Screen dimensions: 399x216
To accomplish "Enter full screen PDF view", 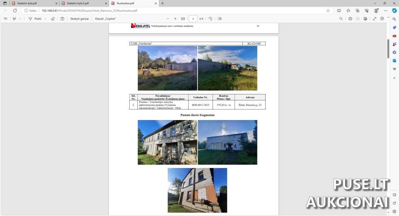I will click(375, 19).
